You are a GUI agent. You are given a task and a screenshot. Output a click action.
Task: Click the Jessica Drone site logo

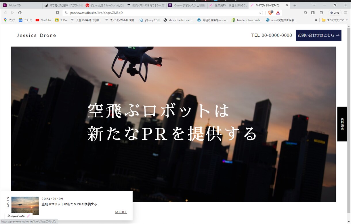coord(36,36)
